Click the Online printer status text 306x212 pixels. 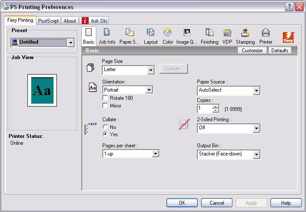[x=17, y=143]
